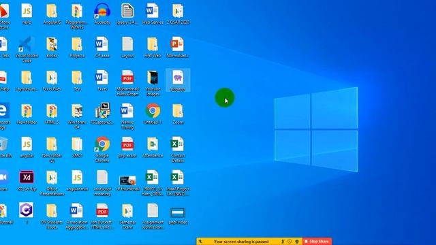Open the Jon Duckett HTML PDF
The height and width of the screenshot is (245, 436).
click(102, 216)
